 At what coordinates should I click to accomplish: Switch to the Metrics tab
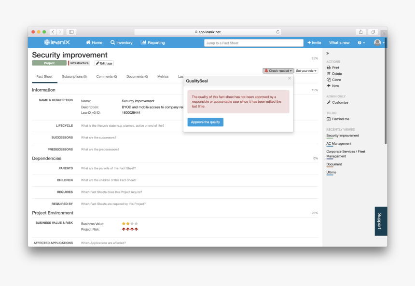click(163, 77)
